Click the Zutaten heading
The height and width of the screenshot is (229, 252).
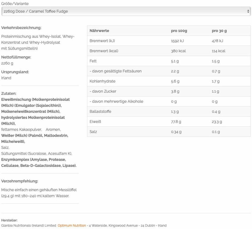tap(9, 94)
